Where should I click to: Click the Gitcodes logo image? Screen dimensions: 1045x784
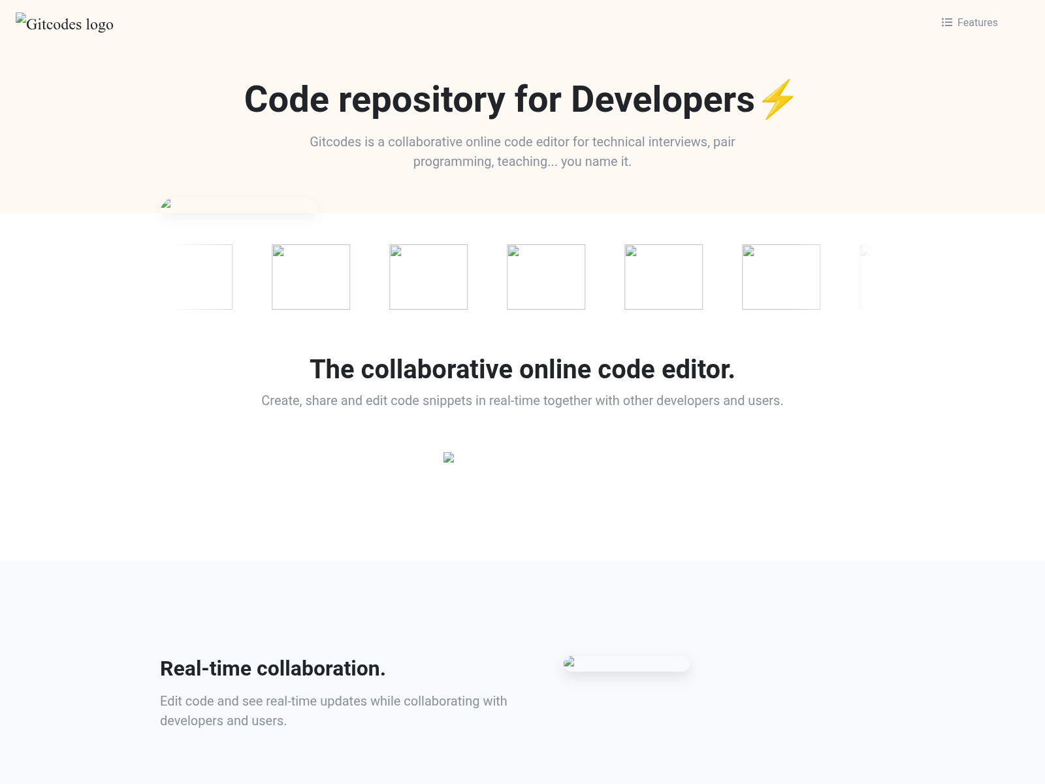[65, 24]
